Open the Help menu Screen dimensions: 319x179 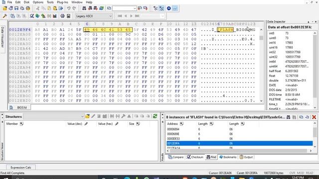(x=89, y=2)
